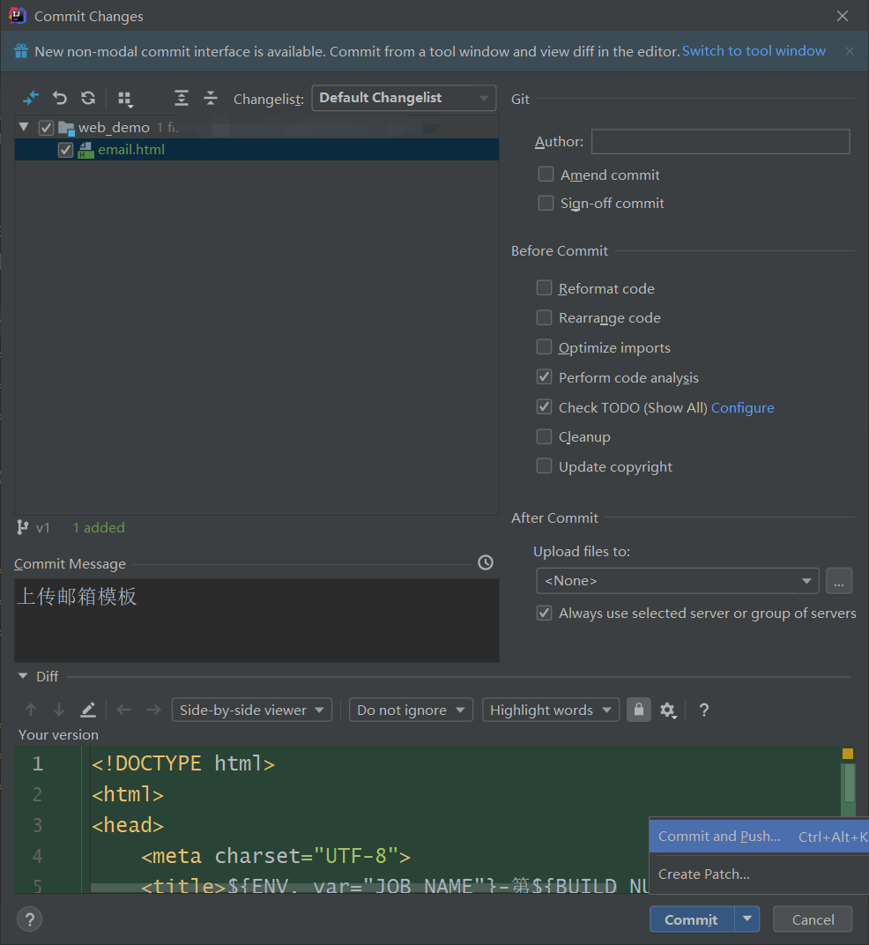
Task: Click the diff vertical scrollbar thumb
Action: click(x=849, y=782)
